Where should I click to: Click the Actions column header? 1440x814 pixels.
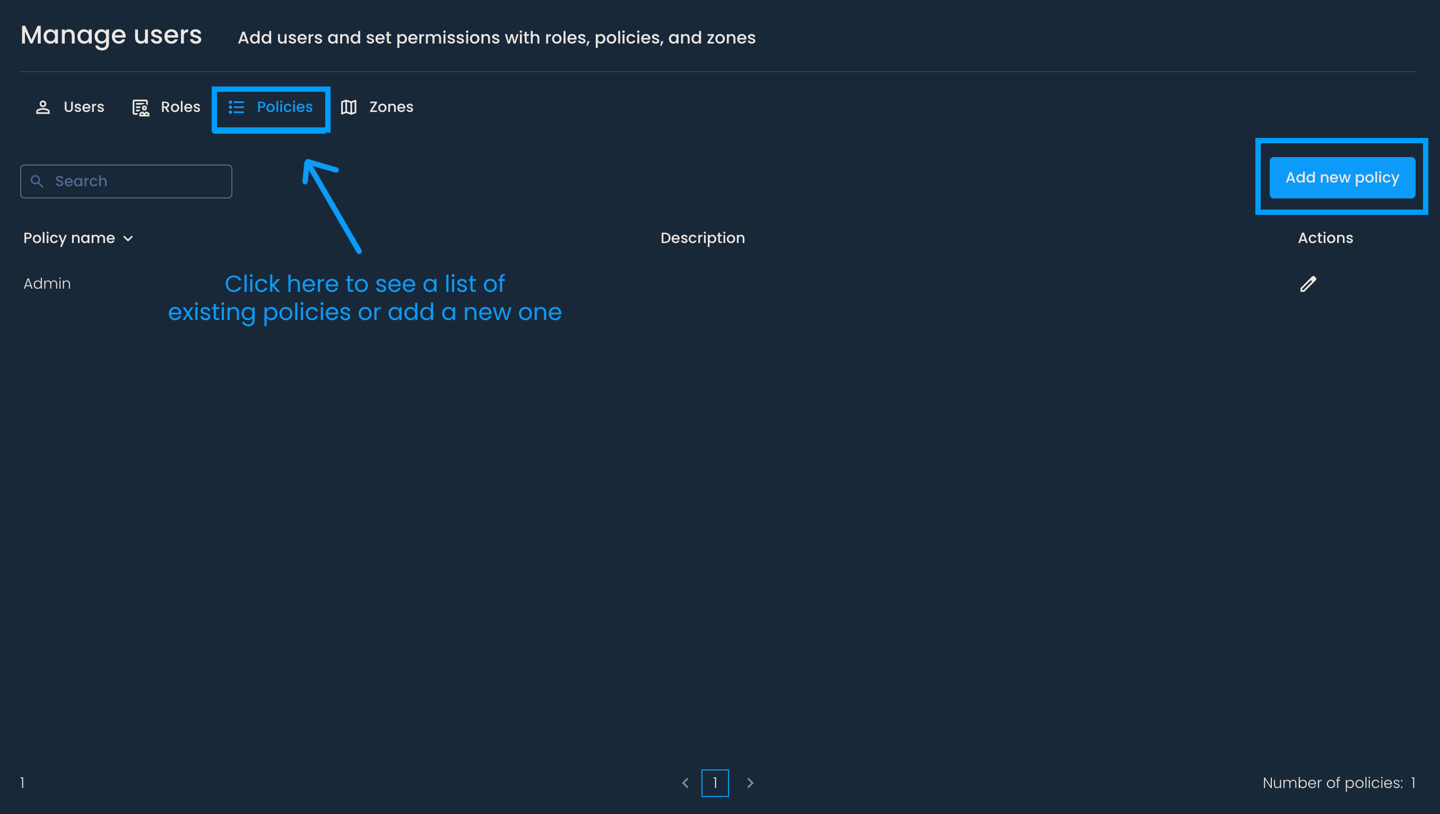point(1325,238)
